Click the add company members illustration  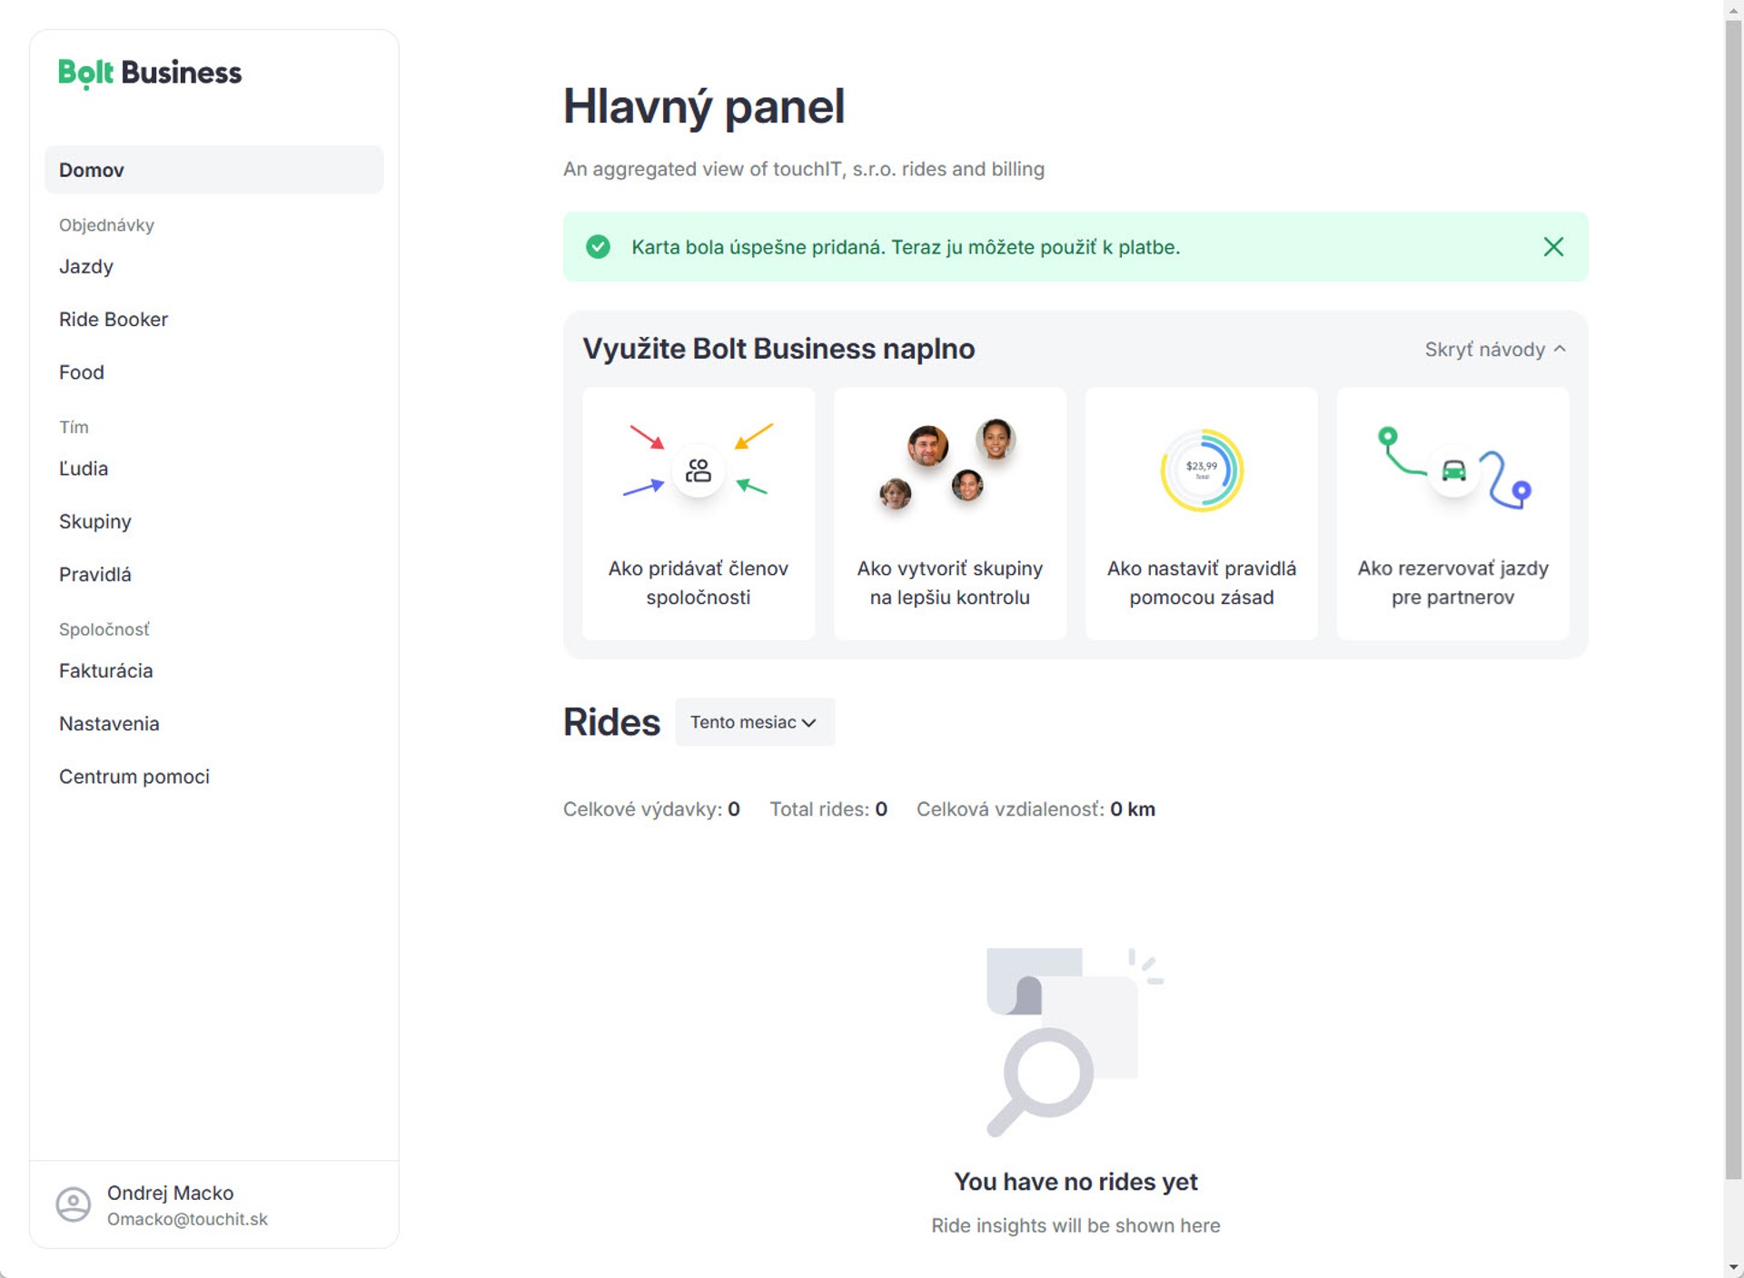698,470
